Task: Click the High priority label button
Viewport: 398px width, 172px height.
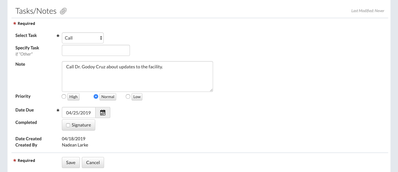Action: click(73, 96)
